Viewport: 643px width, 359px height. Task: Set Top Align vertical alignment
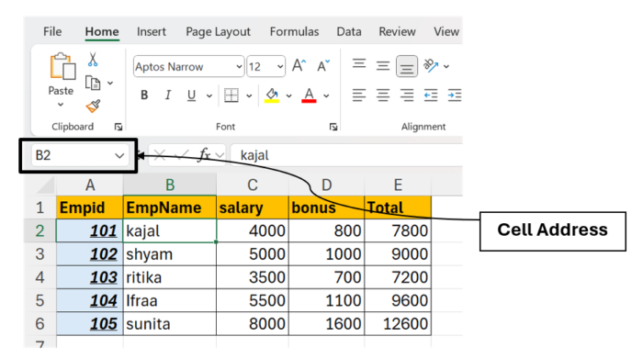(359, 64)
